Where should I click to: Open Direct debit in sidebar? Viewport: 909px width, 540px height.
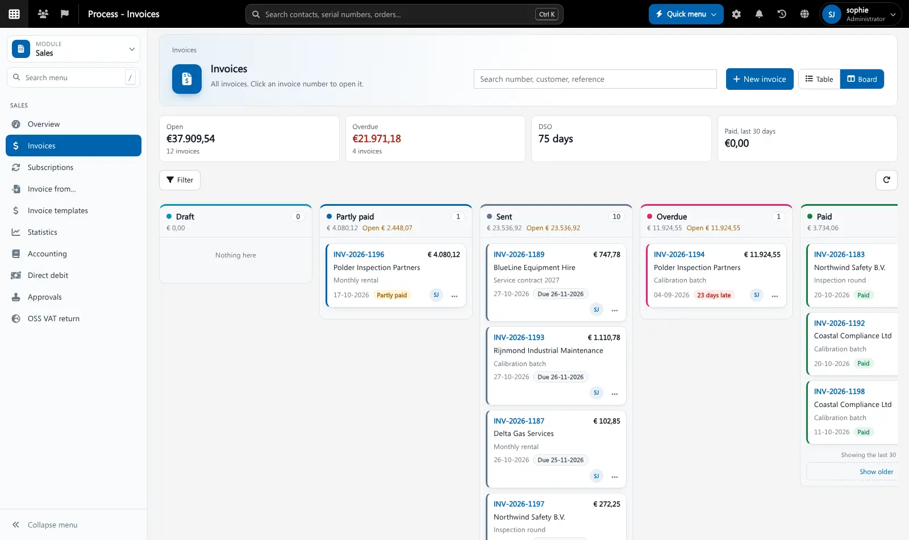[73, 276]
